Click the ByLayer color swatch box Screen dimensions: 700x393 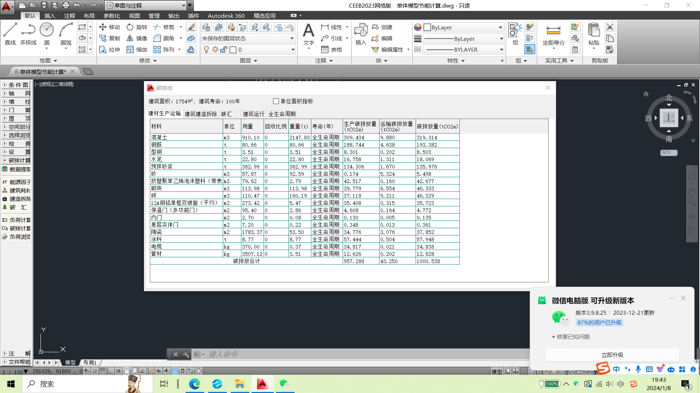[427, 28]
